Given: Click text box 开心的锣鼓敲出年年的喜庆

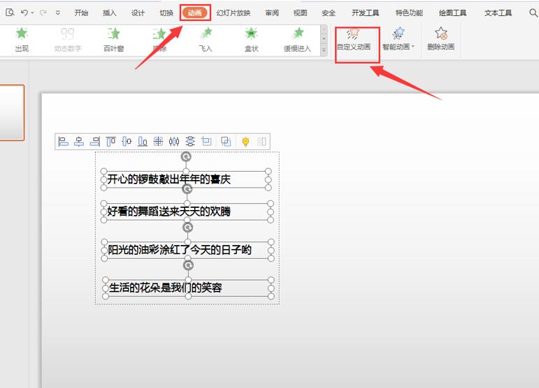Looking at the screenshot, I should tap(186, 179).
